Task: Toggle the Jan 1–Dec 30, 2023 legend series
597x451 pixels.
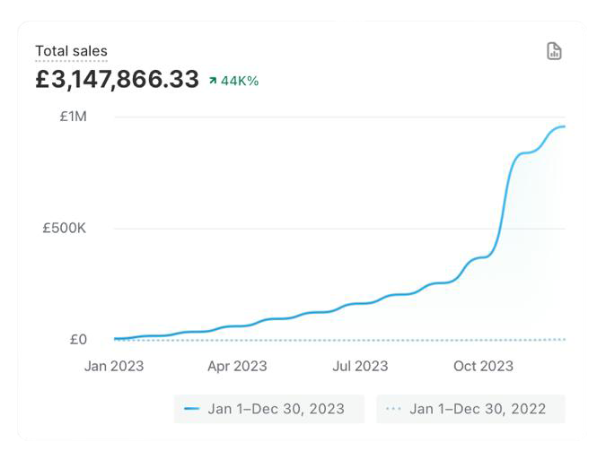Action: coord(269,409)
